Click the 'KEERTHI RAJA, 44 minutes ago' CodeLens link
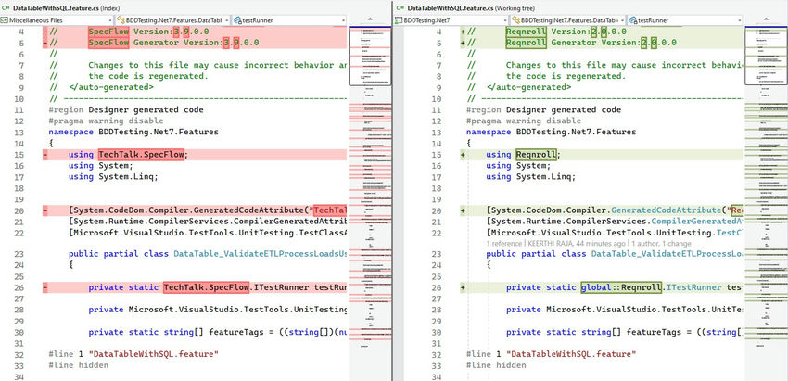This screenshot has width=788, height=381. point(576,242)
